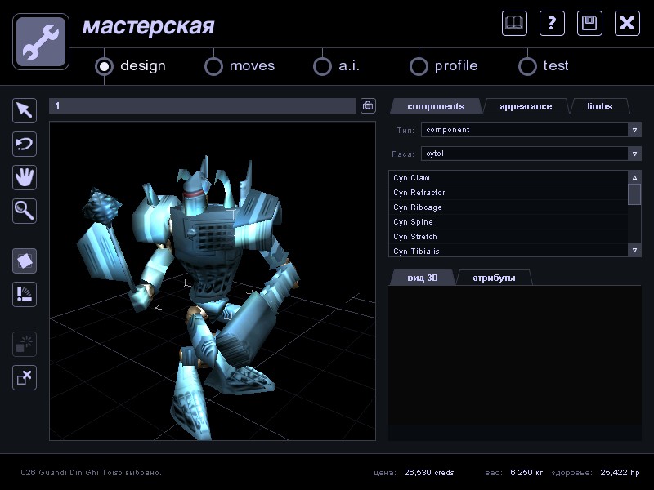Select Cyn Ribcage in component list
This screenshot has height=490, width=654.
click(418, 207)
